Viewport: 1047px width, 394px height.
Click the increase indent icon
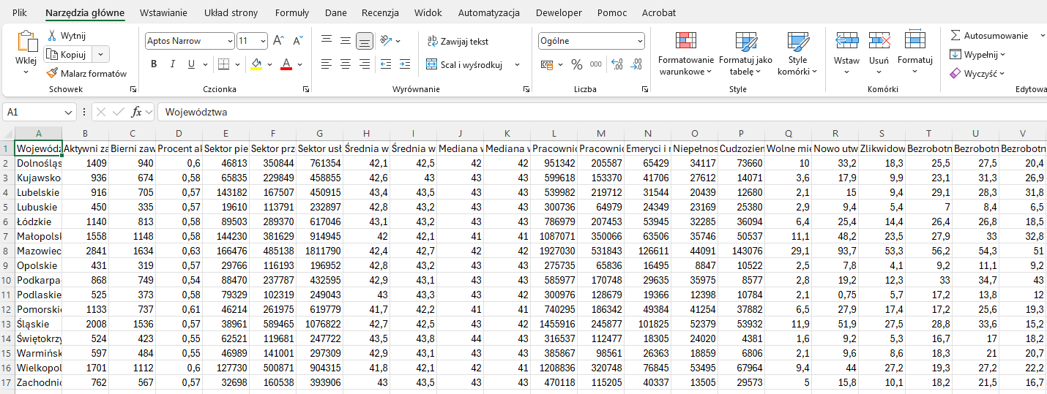coord(405,64)
